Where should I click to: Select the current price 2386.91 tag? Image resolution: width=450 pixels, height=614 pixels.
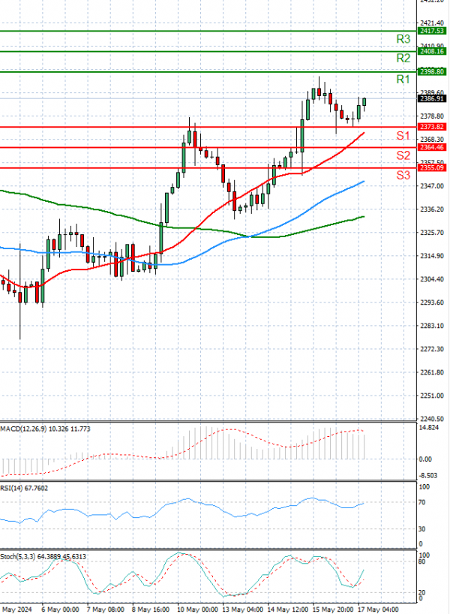click(x=432, y=98)
